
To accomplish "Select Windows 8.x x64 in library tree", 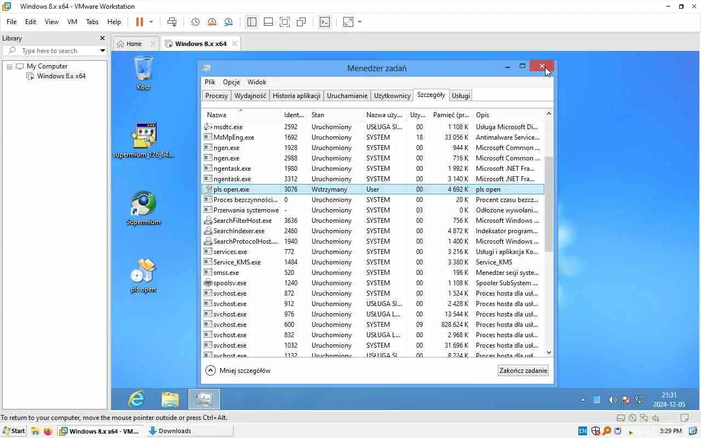I will point(61,76).
